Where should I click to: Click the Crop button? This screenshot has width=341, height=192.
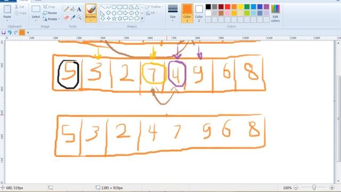pyautogui.click(x=49, y=7)
